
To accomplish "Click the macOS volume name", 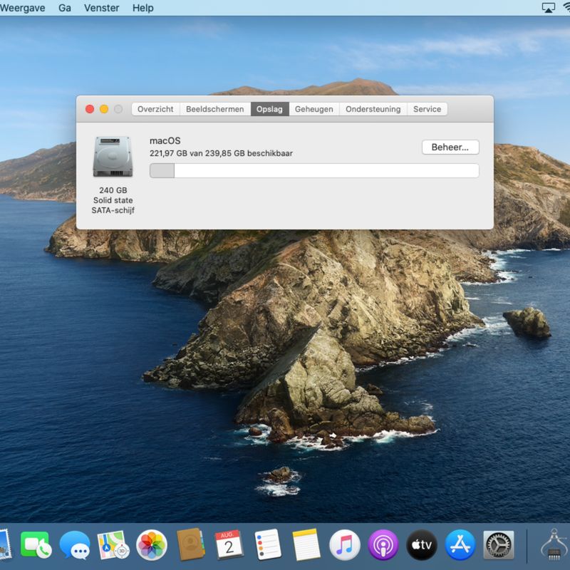I will tap(165, 140).
